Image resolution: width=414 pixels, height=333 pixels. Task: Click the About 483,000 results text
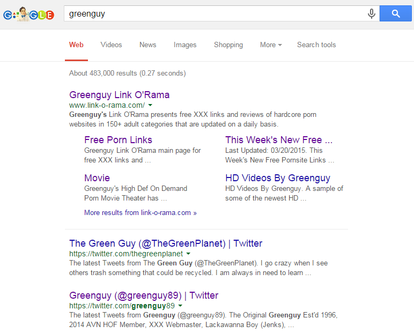128,73
